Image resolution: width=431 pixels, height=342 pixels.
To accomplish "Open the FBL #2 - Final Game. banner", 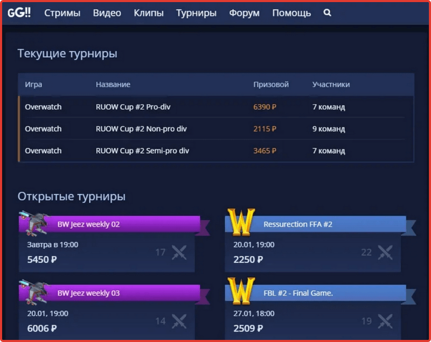I will pyautogui.click(x=316, y=293).
